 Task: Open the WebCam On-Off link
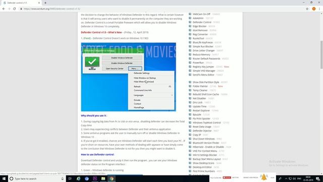tap(201, 14)
